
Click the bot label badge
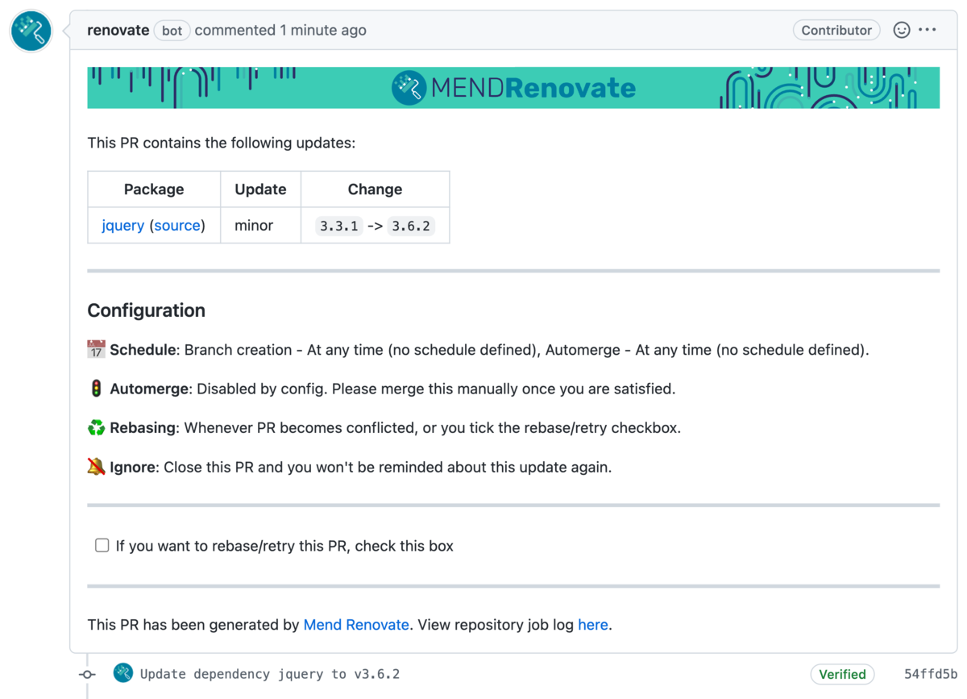[x=172, y=30]
